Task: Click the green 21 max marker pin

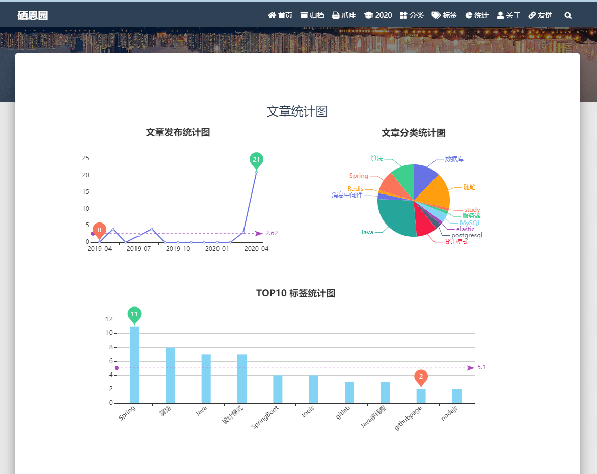Action: pos(256,160)
